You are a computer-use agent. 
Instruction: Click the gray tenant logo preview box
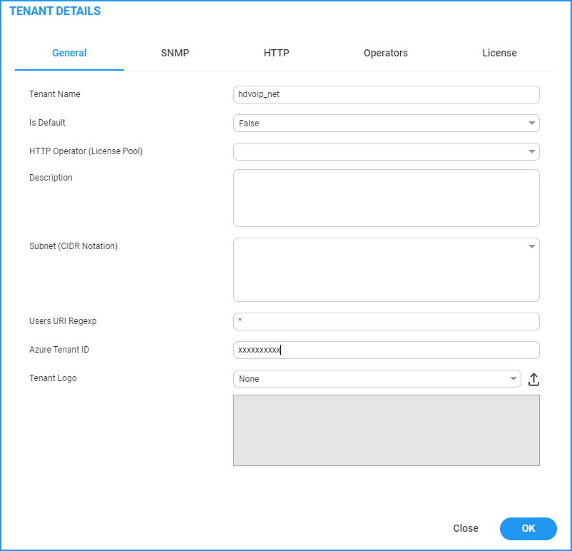(x=386, y=430)
